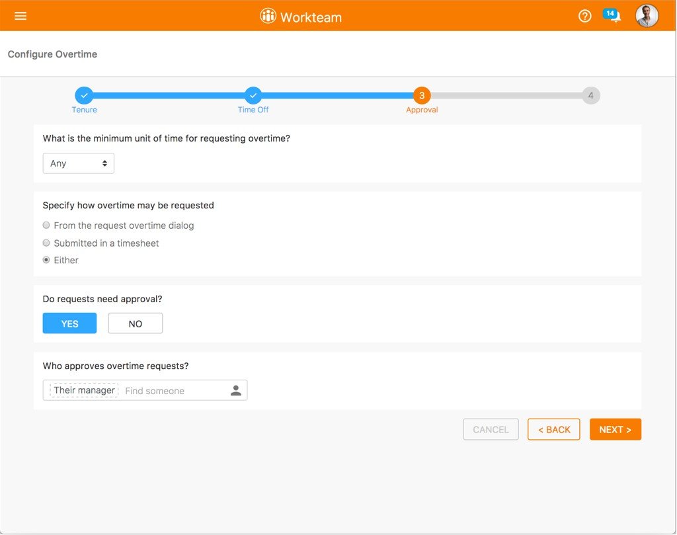Click the person icon in approver field
Viewport: 677px width, 535px height.
coord(236,390)
